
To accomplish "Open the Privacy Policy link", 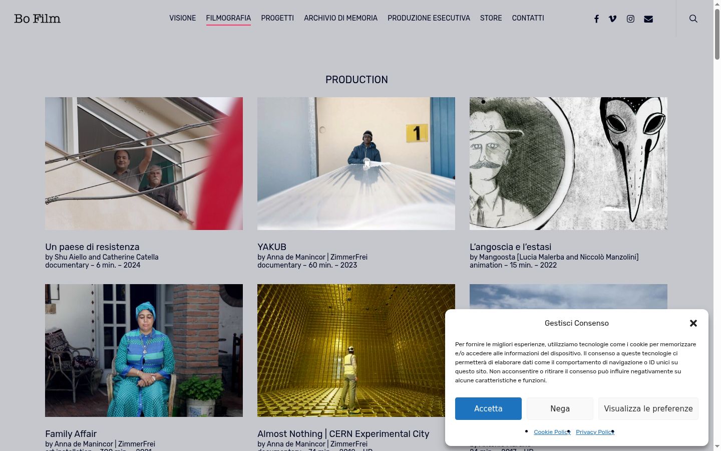I will 595,432.
